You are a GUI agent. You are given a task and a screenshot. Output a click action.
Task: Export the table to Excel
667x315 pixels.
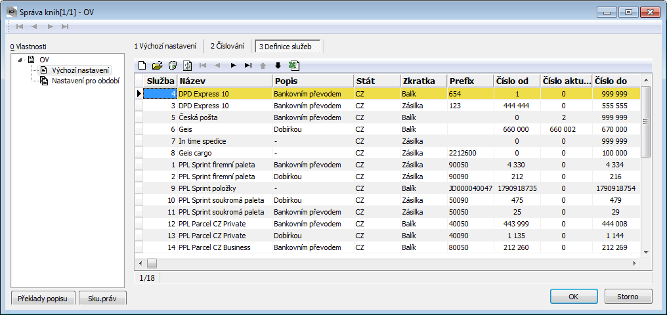tap(294, 66)
